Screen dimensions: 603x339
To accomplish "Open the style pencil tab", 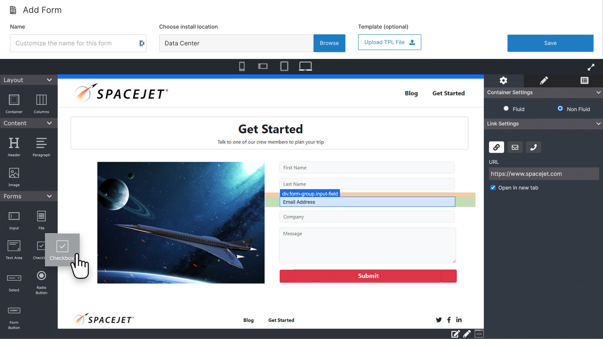I will pyautogui.click(x=544, y=81).
